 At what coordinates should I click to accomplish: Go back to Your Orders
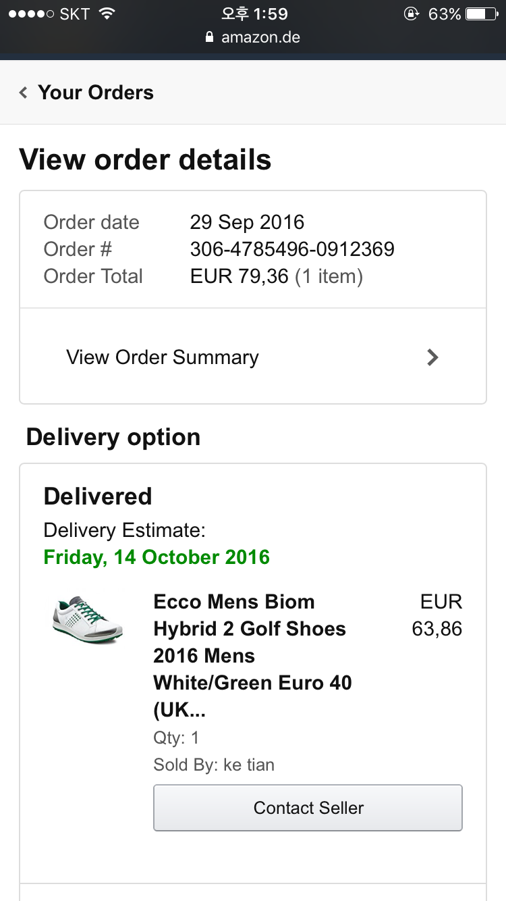tap(95, 93)
